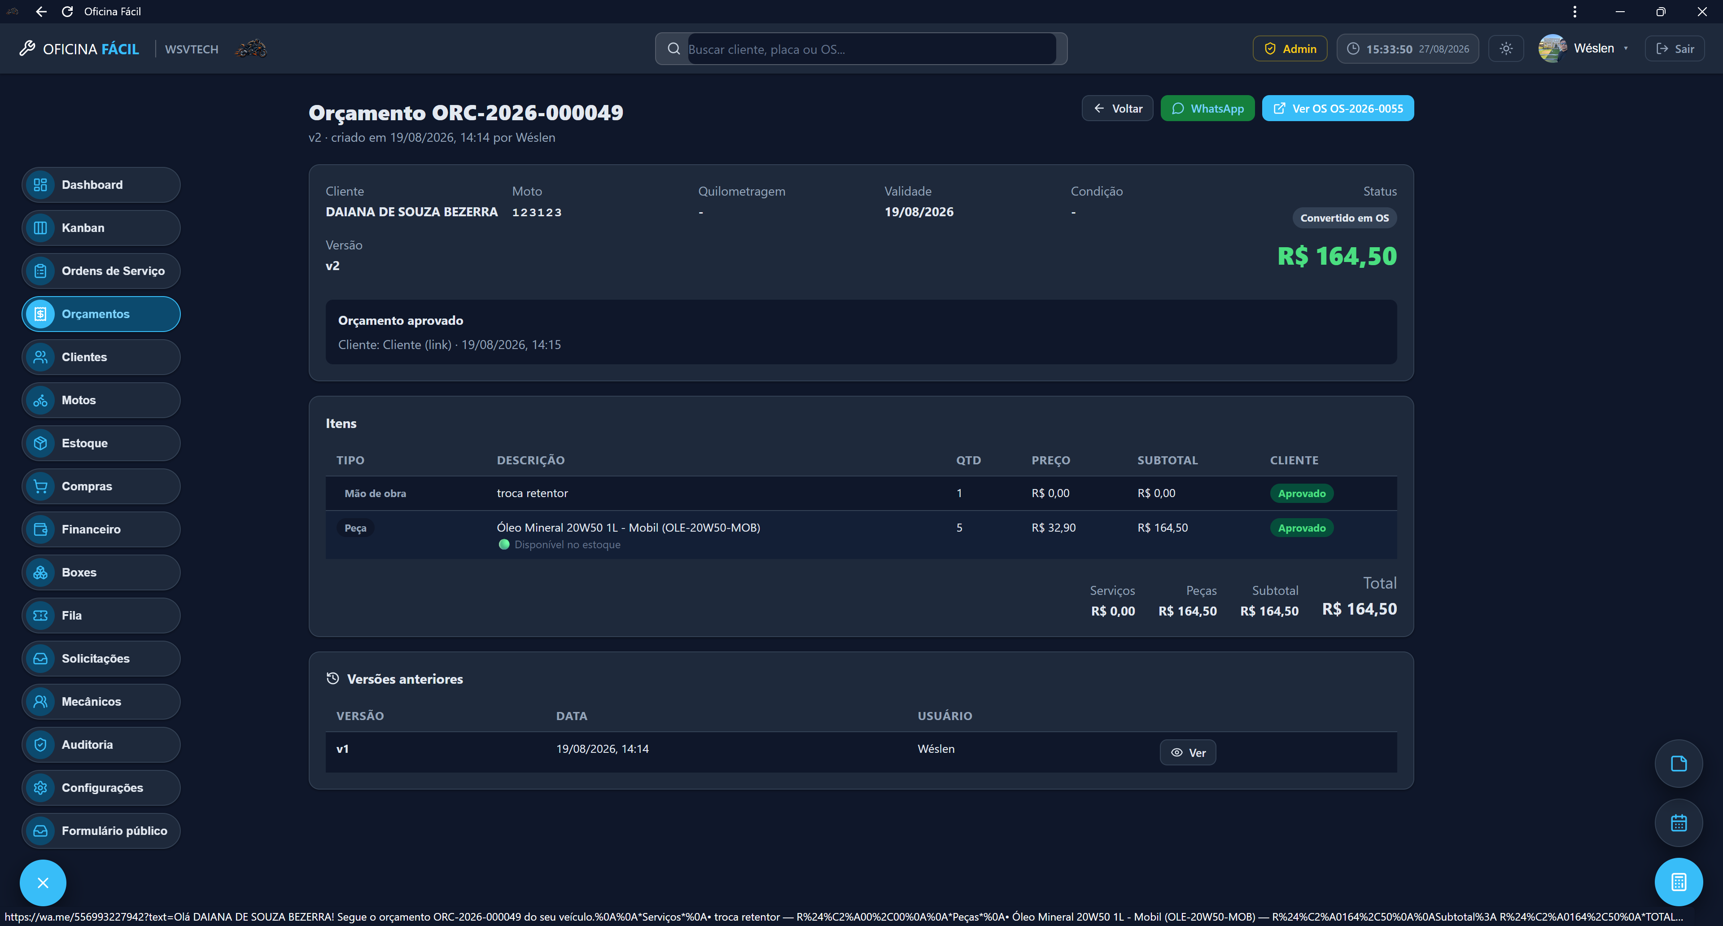1723x926 pixels.
Task: Open the calculator floating button
Action: (1678, 882)
